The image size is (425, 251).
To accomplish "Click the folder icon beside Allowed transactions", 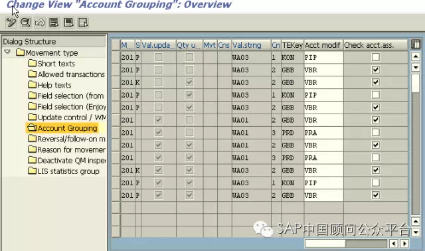I will point(33,74).
